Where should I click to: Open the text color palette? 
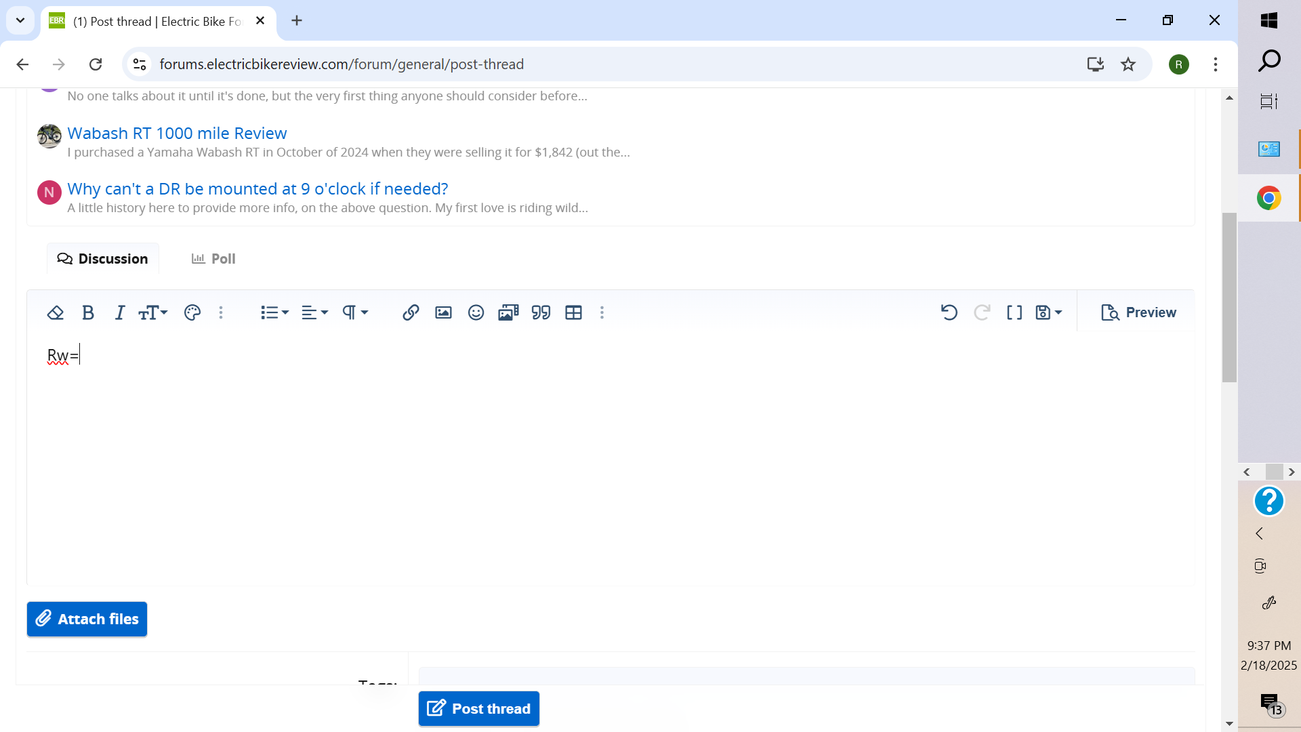pos(192,312)
